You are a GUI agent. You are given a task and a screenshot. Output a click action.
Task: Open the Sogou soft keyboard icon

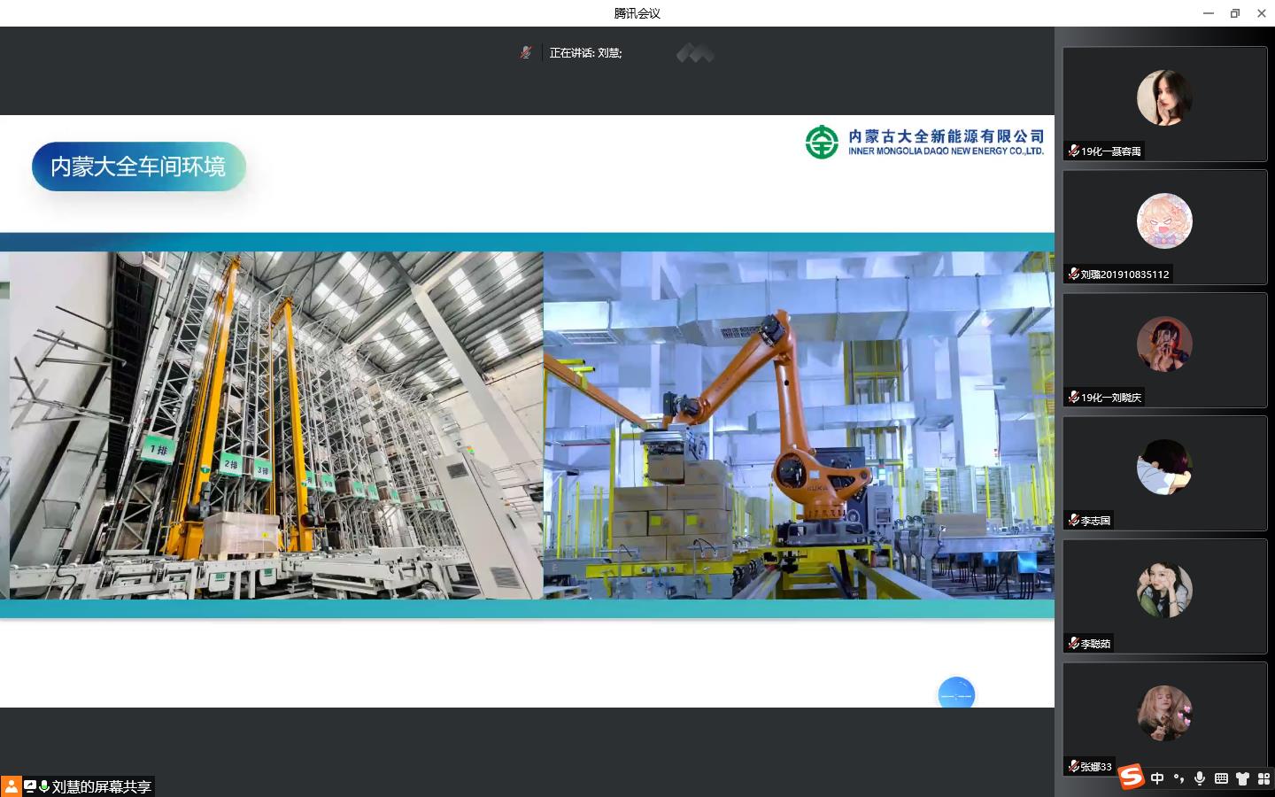(1221, 778)
